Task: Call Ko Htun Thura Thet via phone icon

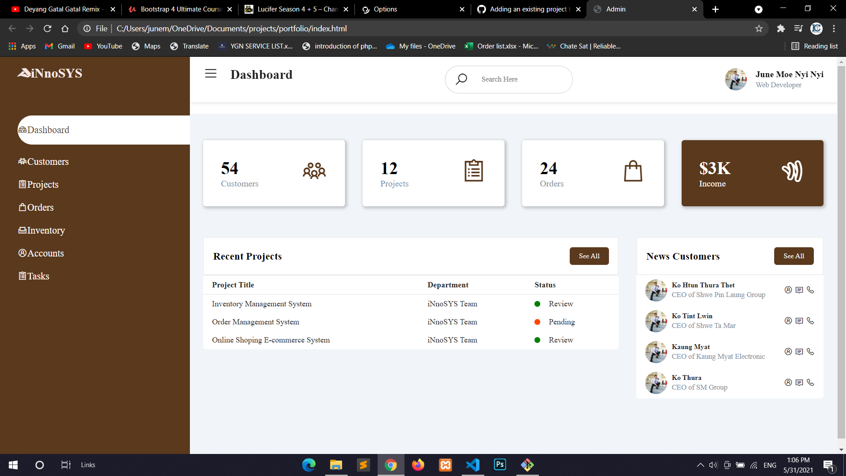Action: point(811,290)
